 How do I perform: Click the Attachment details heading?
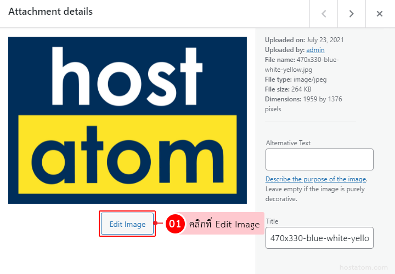(50, 12)
